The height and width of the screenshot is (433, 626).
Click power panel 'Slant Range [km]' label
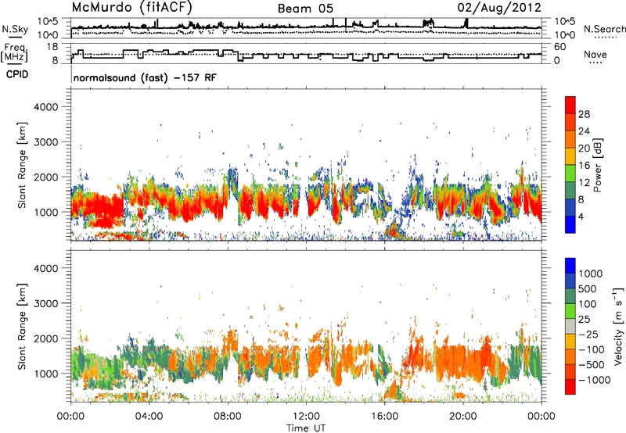click(x=22, y=165)
